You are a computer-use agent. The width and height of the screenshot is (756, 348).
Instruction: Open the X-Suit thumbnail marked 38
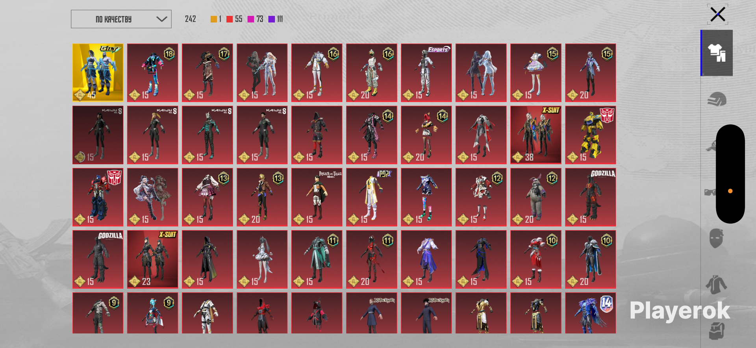coord(535,135)
